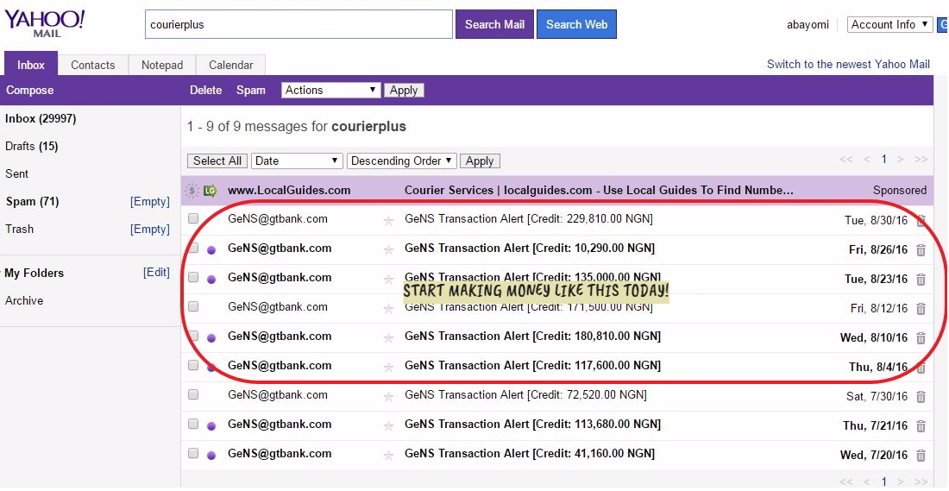Open the Drafts (15) folder
Image resolution: width=949 pixels, height=491 pixels.
coord(31,146)
